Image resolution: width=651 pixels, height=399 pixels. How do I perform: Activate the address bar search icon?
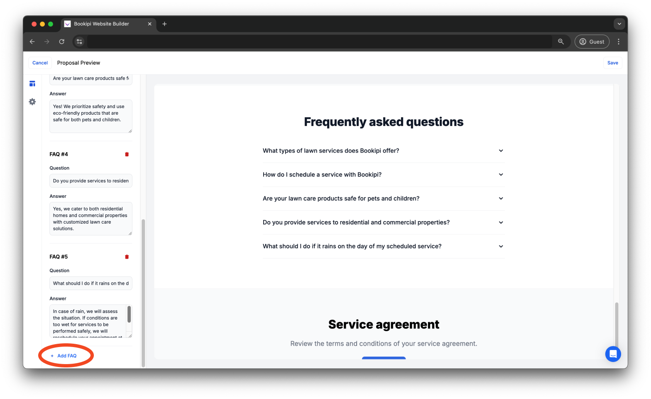point(560,42)
